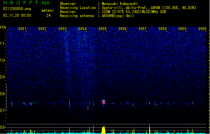This screenshot has height=134, width=210.
Task: Click the 0853 time marker
Action: tap(62, 29)
